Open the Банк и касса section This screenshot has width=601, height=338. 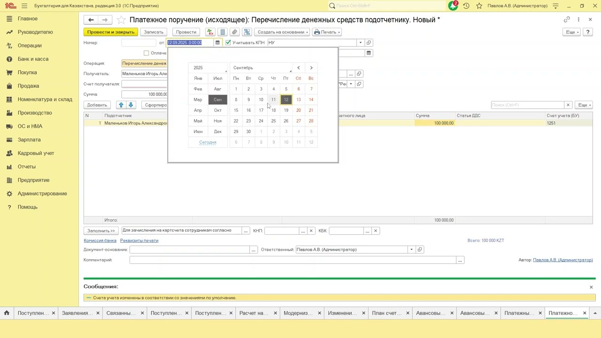[33, 59]
